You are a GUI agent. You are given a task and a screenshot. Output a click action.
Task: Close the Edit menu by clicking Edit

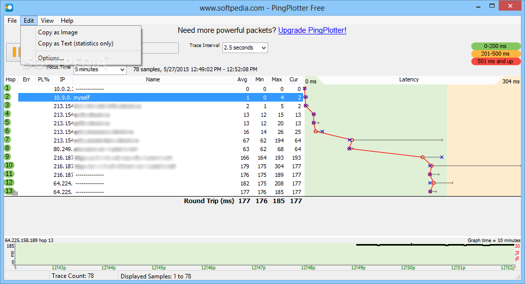pyautogui.click(x=29, y=20)
